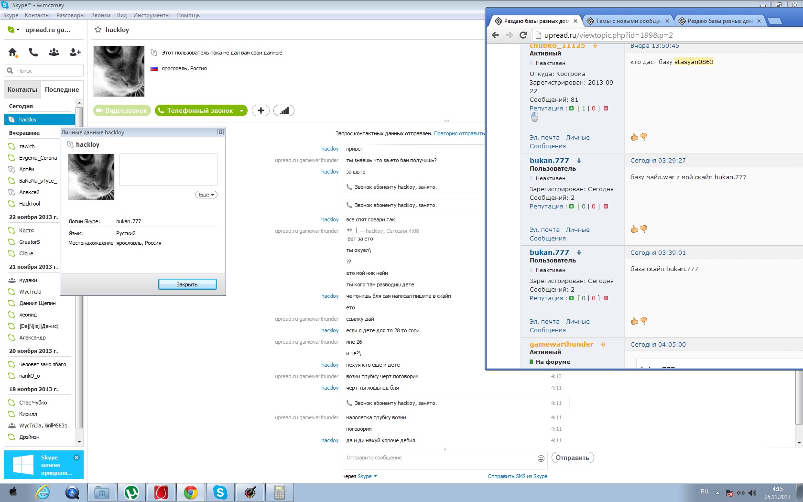Screen dimensions: 803x502
Task: Open the new tab button in Chrome
Action: [775, 21]
